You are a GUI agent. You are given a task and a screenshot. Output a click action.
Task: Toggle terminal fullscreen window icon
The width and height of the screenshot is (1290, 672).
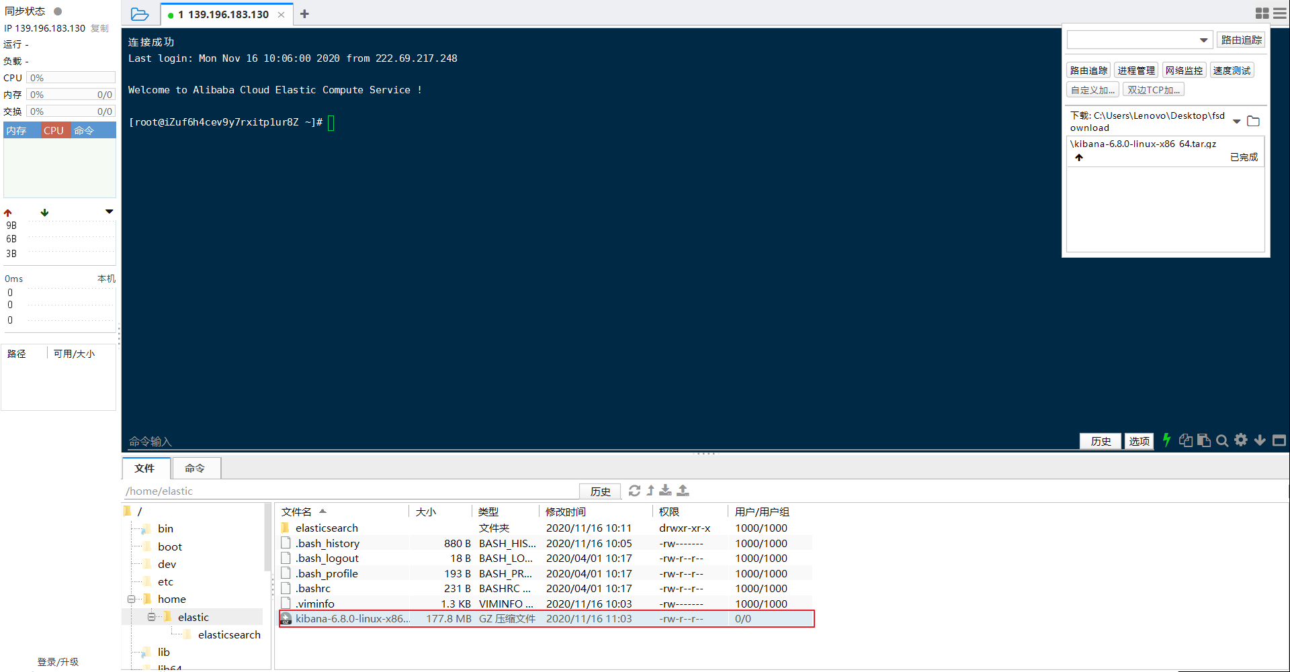pos(1279,440)
